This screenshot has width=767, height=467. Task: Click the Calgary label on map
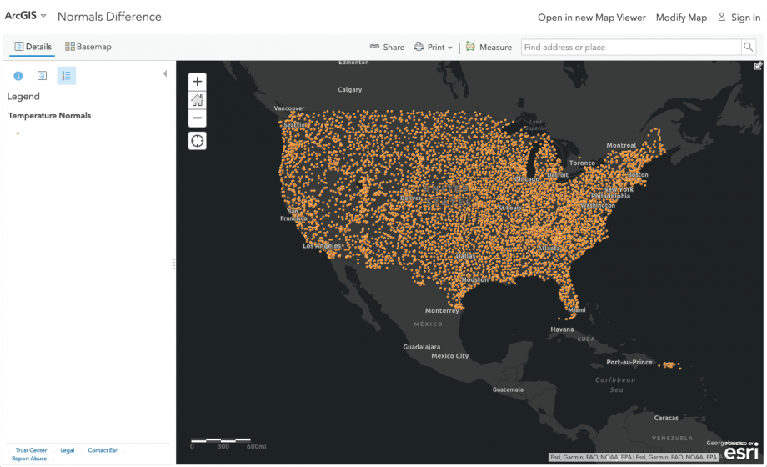350,89
